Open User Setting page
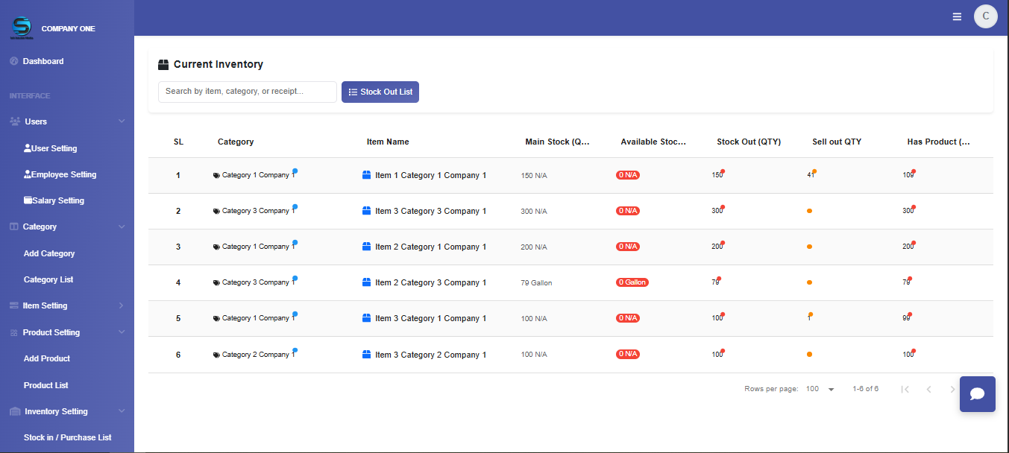This screenshot has width=1009, height=453. pos(51,148)
